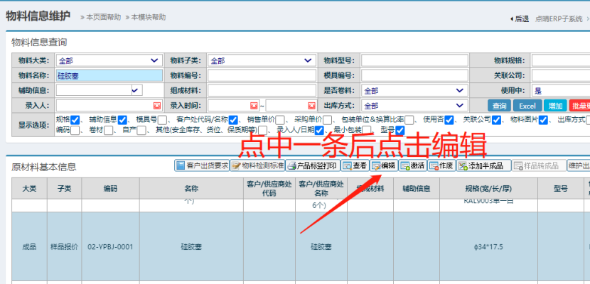Click the 查询 search button

(500, 105)
